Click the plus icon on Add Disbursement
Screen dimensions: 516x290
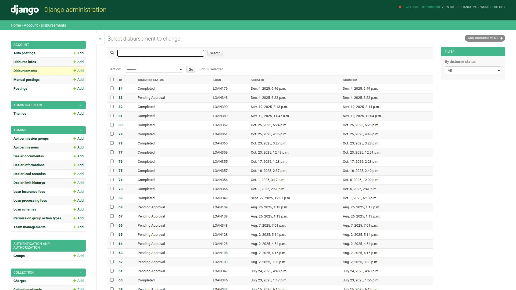[501, 38]
